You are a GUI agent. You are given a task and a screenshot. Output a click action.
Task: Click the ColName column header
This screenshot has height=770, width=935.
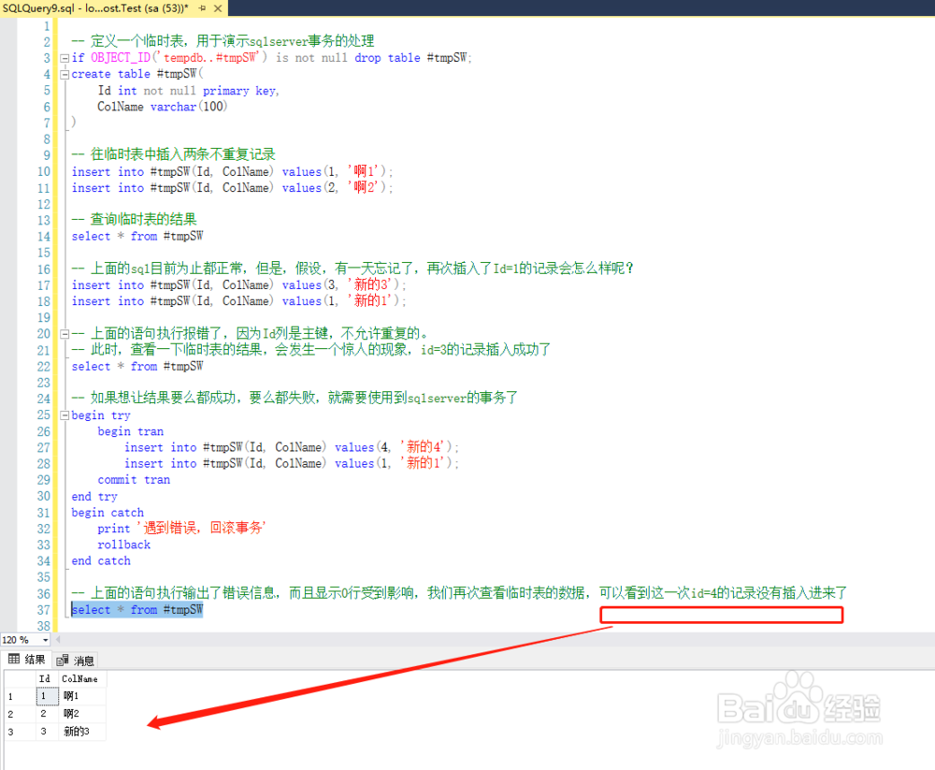81,678
